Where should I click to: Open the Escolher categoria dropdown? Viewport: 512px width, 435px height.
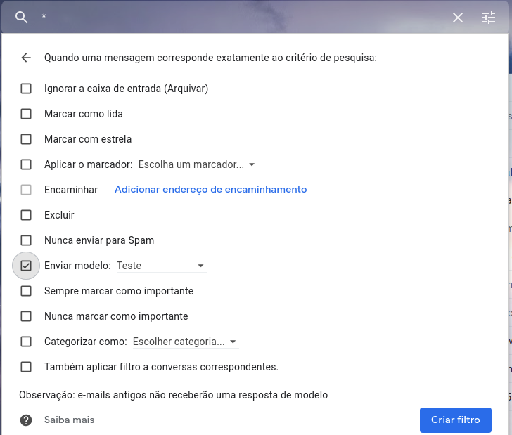click(x=186, y=342)
